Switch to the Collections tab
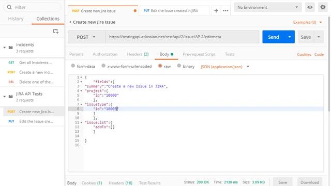The image size is (331, 186). click(x=48, y=19)
